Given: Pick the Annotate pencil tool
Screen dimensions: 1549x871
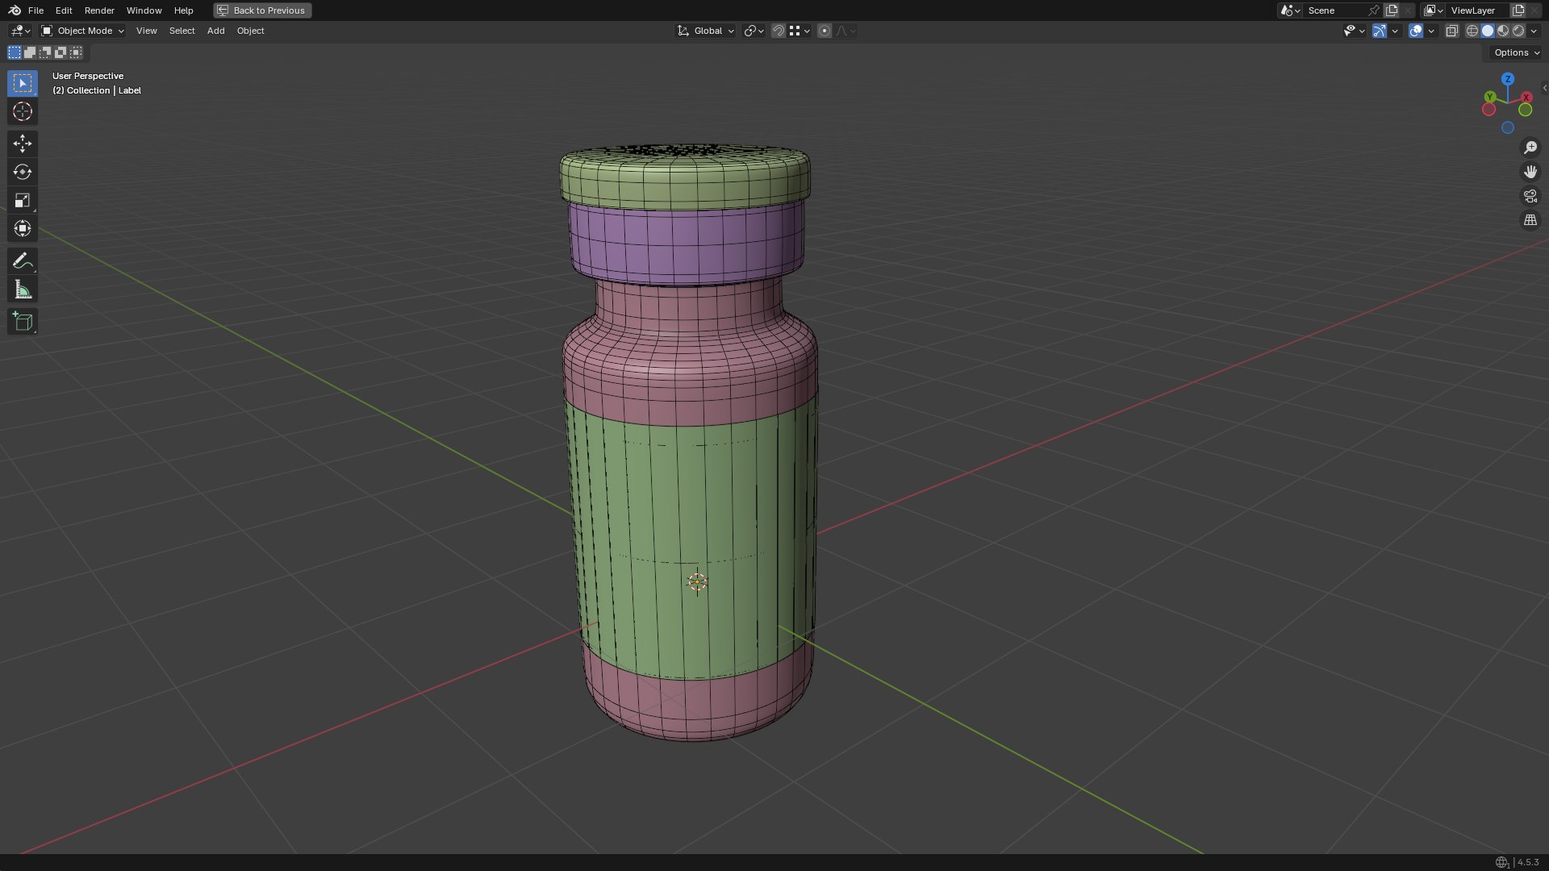Looking at the screenshot, I should pos(23,261).
